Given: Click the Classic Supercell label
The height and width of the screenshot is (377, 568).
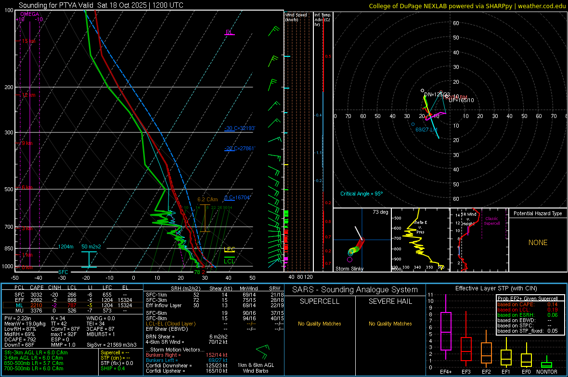Looking at the screenshot, I should tap(491, 221).
